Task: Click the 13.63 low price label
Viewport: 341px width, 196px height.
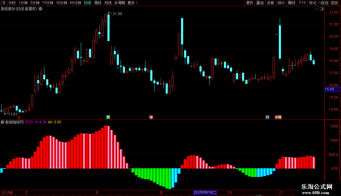Action: [13, 114]
